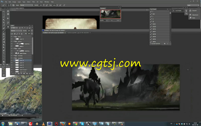This screenshot has width=201, height=126.
Task: Select the Eraser tool
Action: point(4,39)
